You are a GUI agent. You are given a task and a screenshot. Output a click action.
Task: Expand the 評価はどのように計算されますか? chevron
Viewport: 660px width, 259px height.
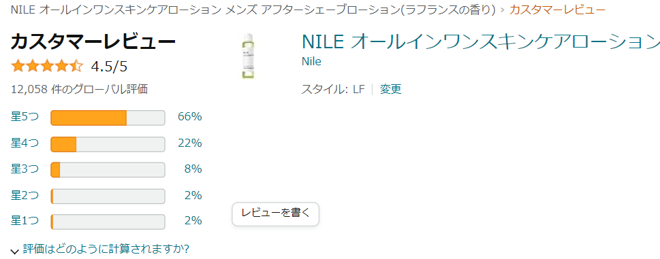(15, 251)
